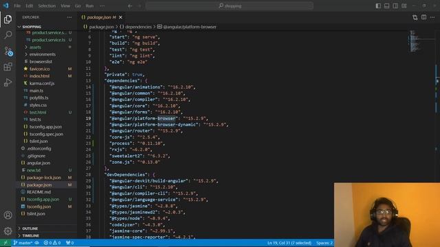Open the Selection menu
Screen dimensions: 440x247
coord(47,6)
